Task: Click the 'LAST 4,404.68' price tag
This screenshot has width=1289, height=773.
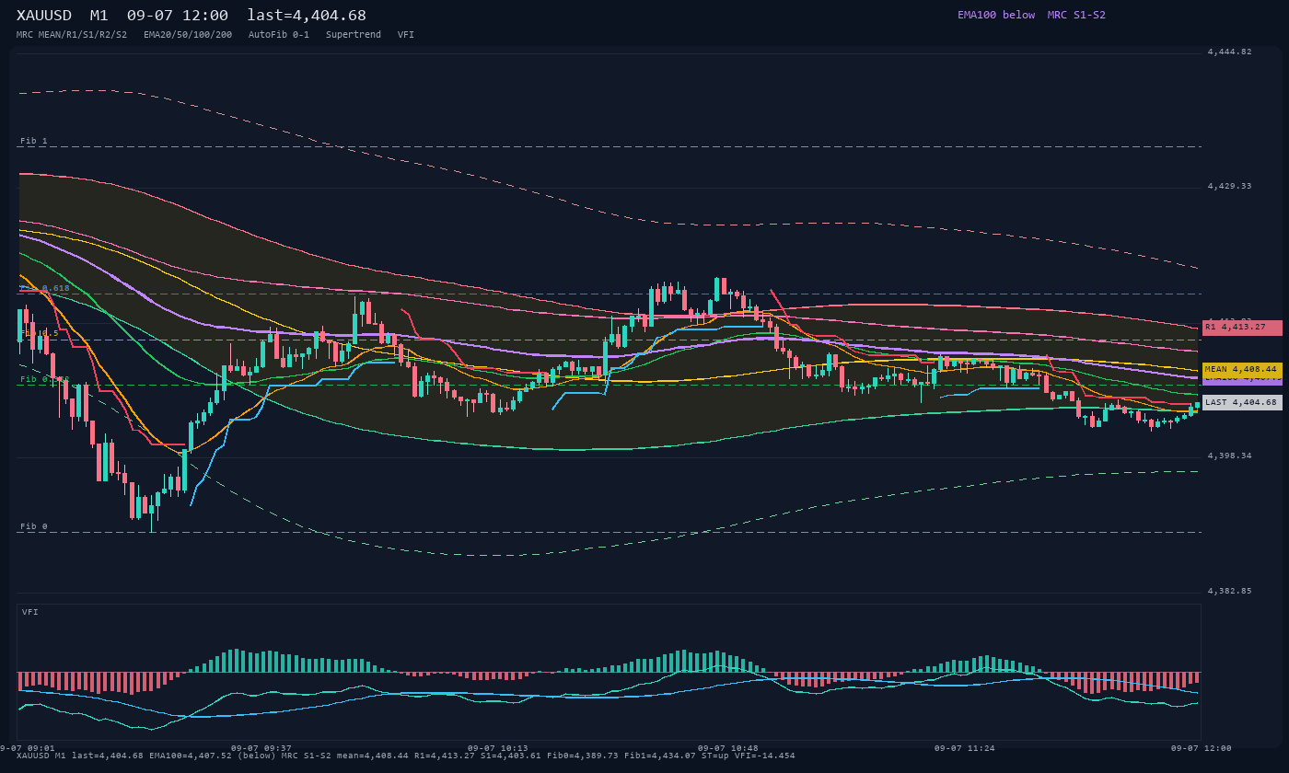Action: tap(1242, 402)
